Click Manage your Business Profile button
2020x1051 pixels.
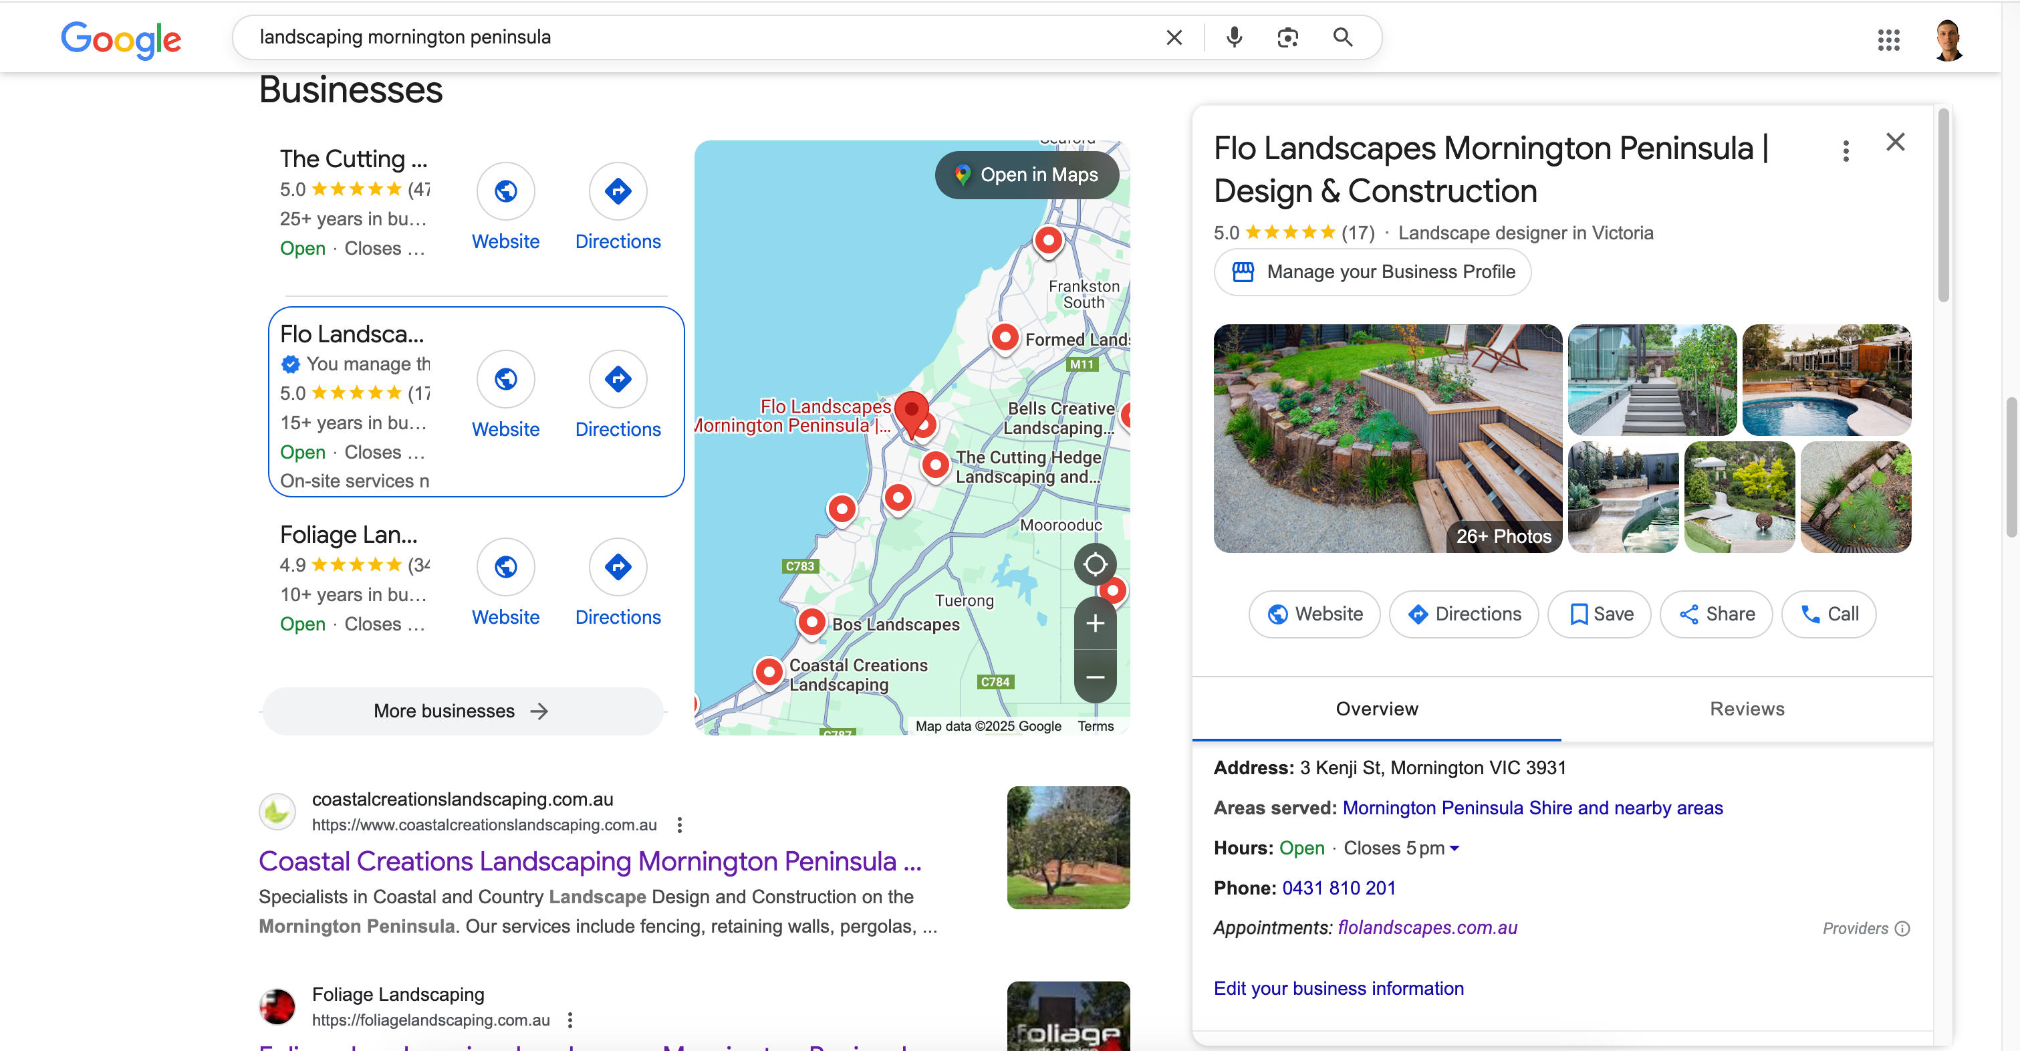click(x=1372, y=271)
